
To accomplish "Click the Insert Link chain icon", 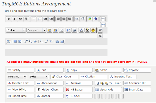I will [x=77, y=19].
